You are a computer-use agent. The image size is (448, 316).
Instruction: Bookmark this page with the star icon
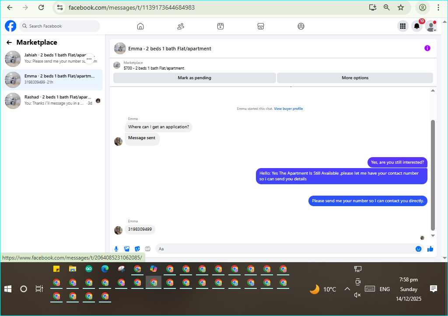coord(401,7)
